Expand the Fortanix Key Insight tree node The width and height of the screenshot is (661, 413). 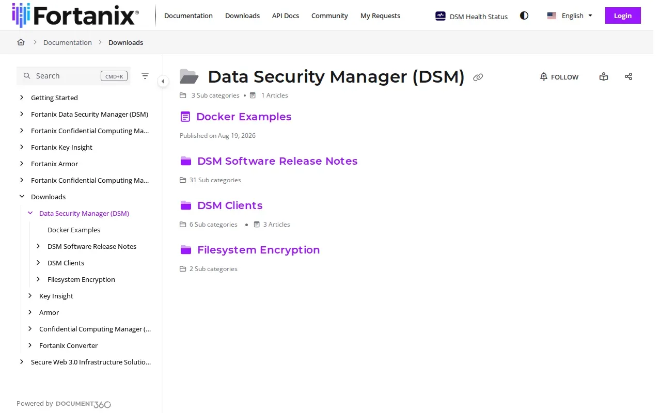(22, 147)
